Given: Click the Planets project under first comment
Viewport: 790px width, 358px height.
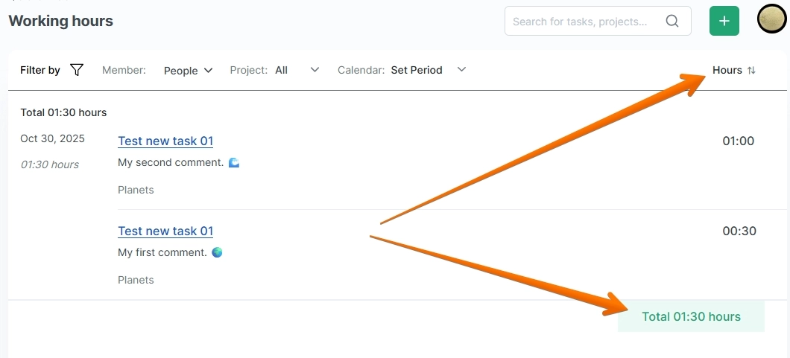Looking at the screenshot, I should pos(136,280).
